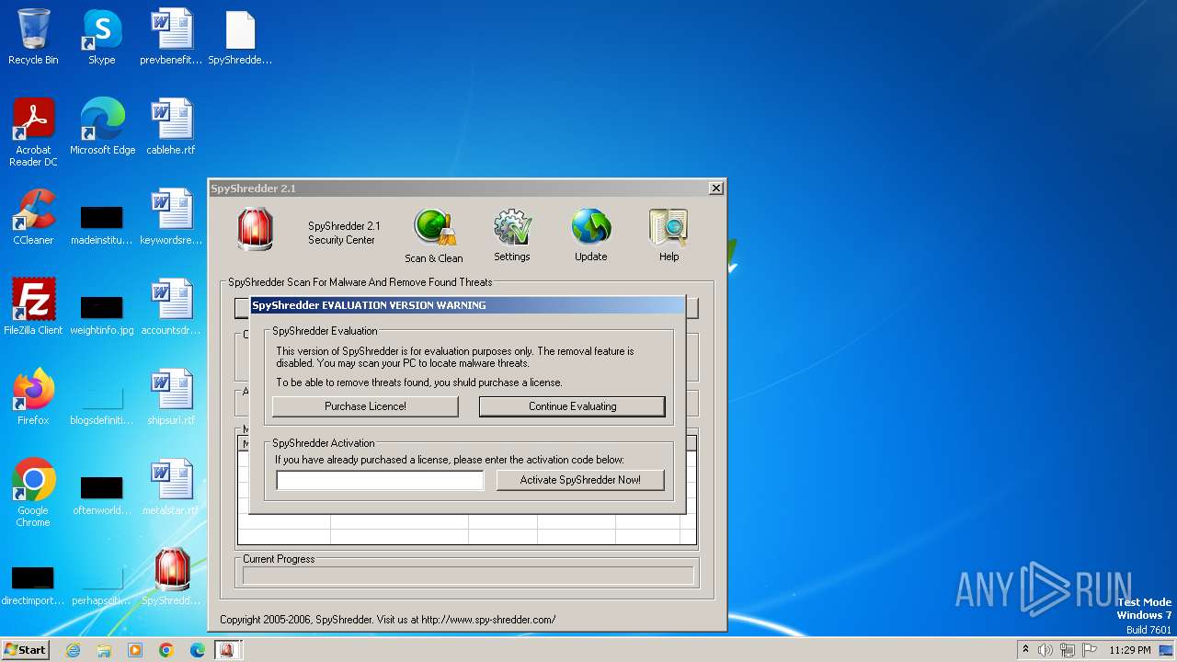Select Skype desktop shortcut

[101, 38]
